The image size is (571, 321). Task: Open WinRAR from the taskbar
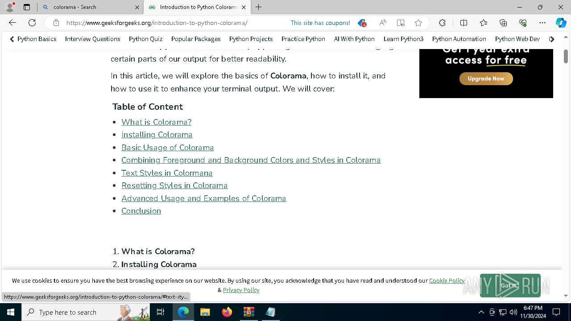pyautogui.click(x=248, y=312)
